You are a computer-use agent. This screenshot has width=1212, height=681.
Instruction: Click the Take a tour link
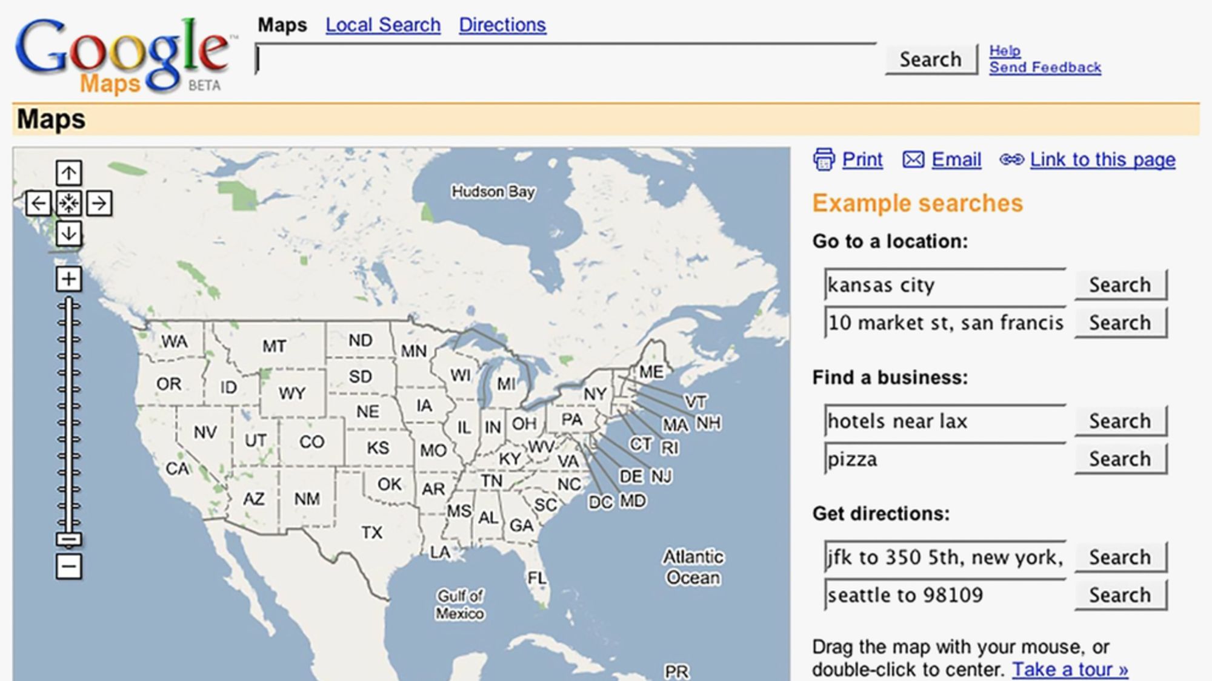click(1070, 669)
